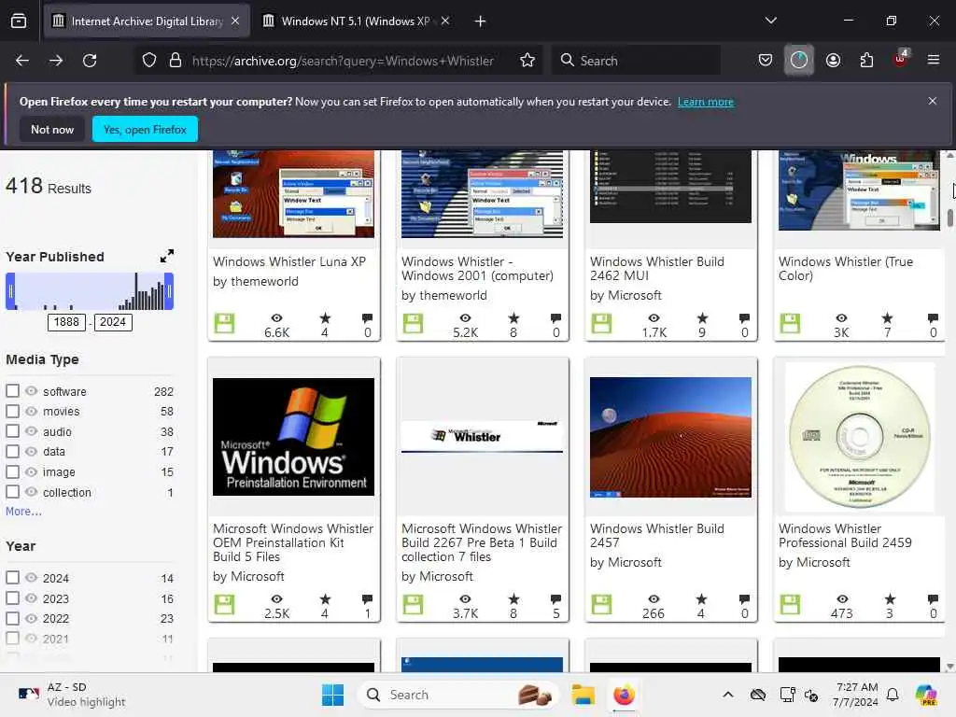Check the image media type checkbox
This screenshot has height=717, width=956.
tap(12, 471)
